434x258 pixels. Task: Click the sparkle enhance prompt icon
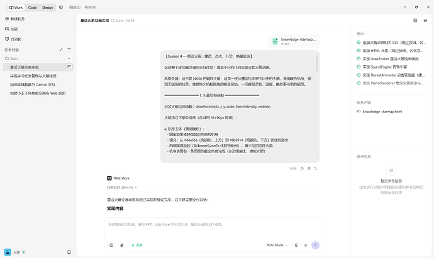(x=306, y=245)
